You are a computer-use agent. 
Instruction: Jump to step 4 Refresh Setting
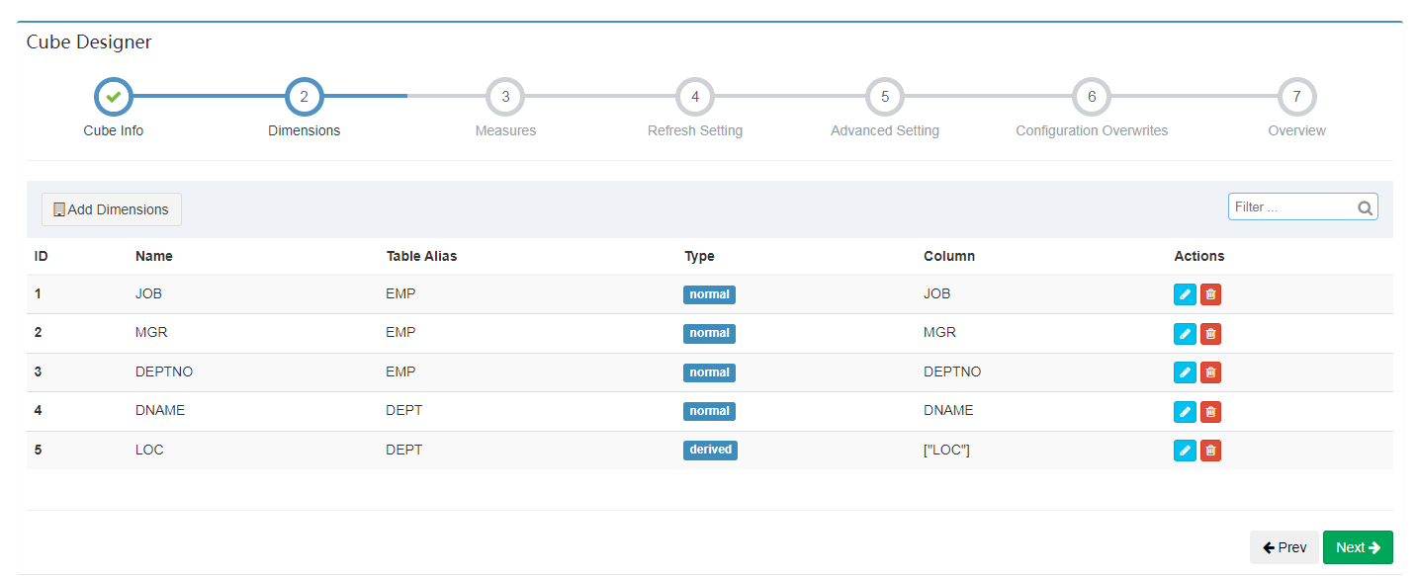click(x=695, y=97)
